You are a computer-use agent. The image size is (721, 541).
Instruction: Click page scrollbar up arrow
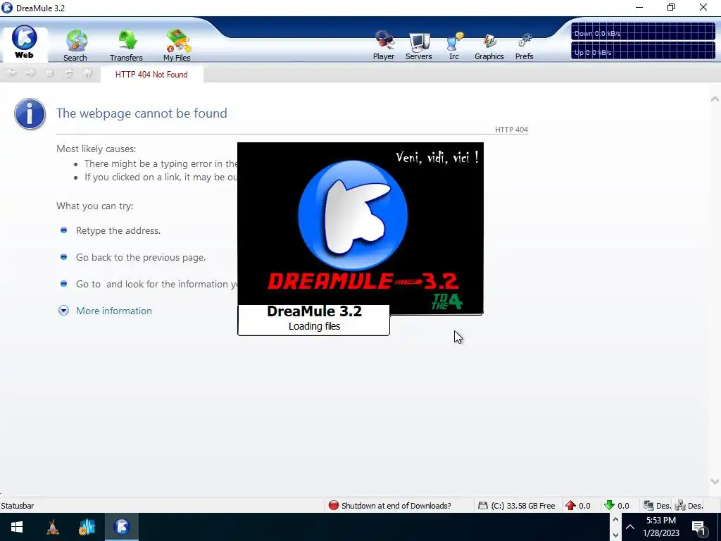point(715,99)
